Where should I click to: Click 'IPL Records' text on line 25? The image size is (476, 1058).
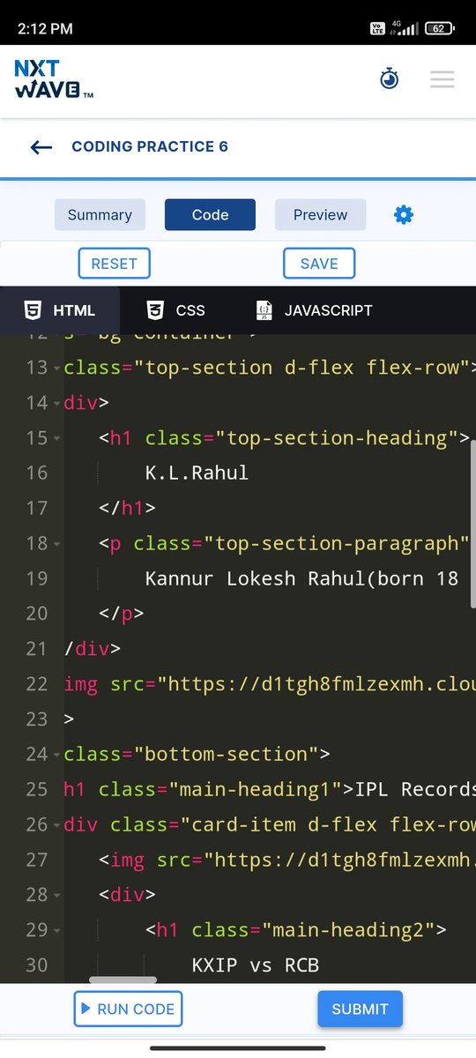click(x=415, y=789)
